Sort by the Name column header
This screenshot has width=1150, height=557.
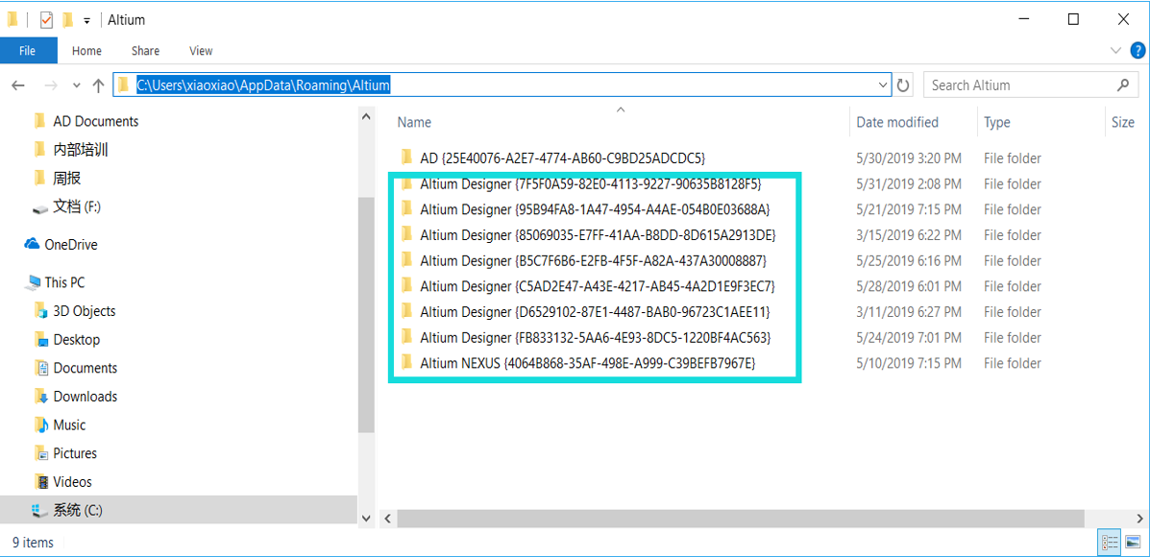click(414, 122)
